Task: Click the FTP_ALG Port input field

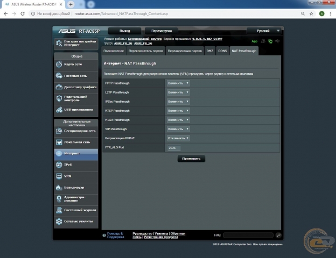Action: click(x=174, y=147)
